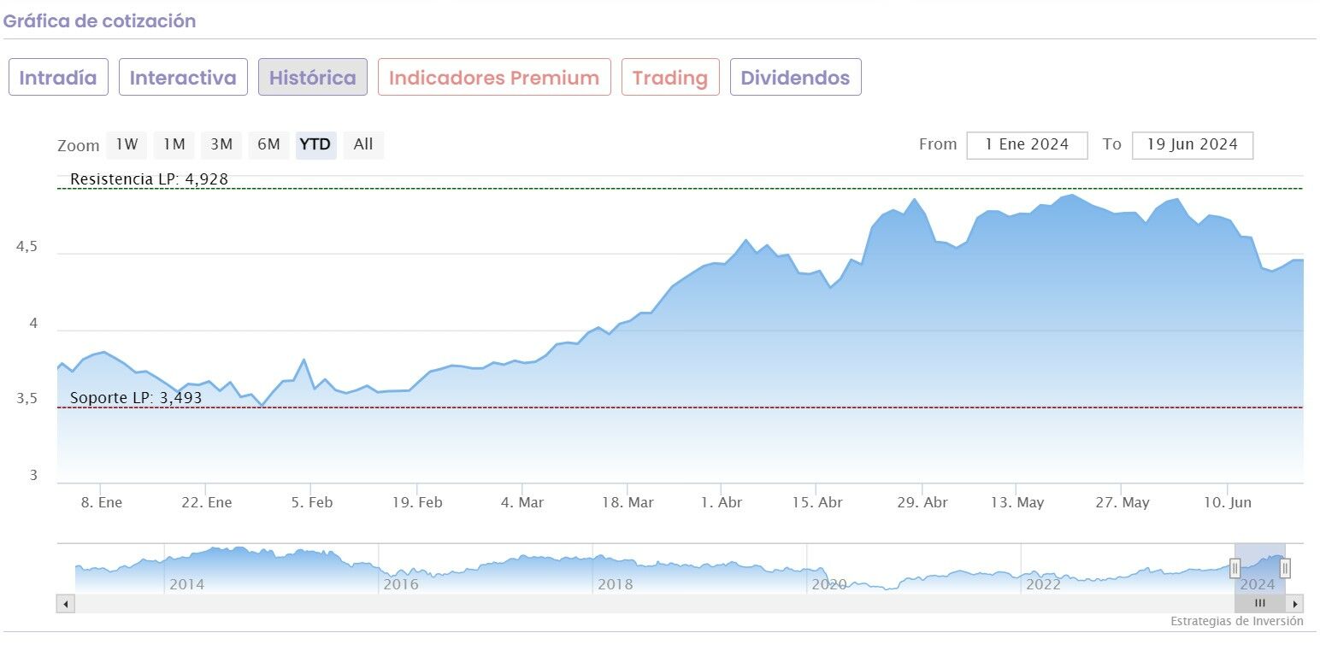Select the YTD zoom button
The height and width of the screenshot is (650, 1320).
(x=315, y=144)
